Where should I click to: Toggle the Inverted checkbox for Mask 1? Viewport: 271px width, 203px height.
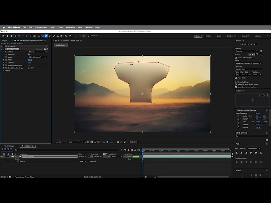pyautogui.click(x=88, y=162)
